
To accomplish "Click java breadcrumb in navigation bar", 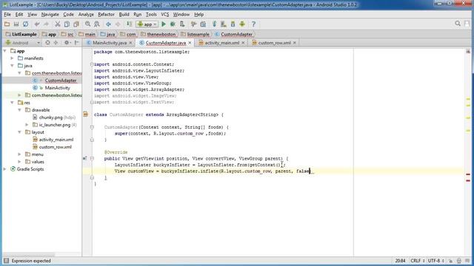I will pyautogui.click(x=108, y=35).
